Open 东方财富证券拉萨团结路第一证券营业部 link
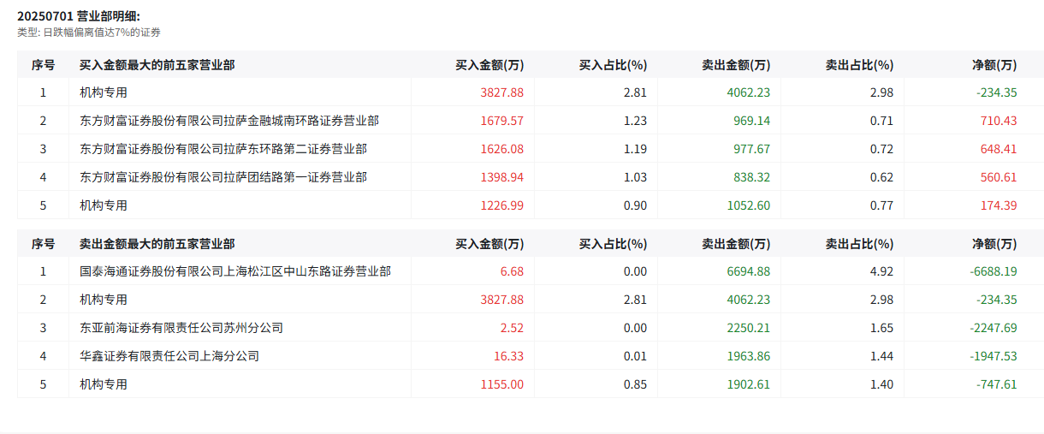This screenshot has height=434, width=1044. tap(223, 177)
